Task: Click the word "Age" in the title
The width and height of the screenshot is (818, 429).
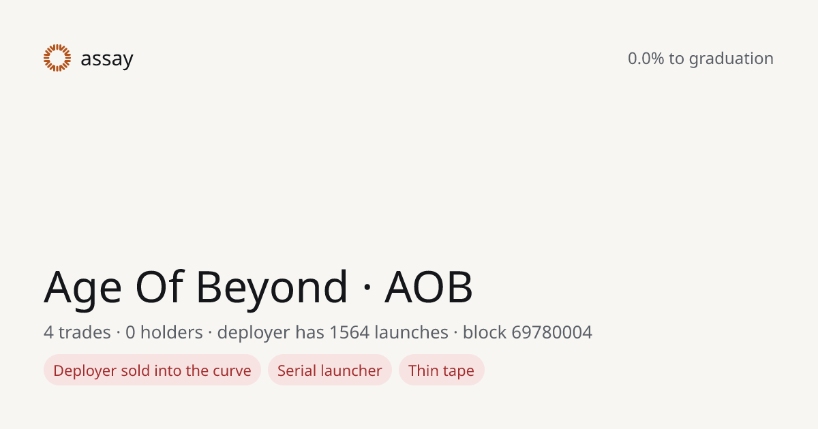Action: coord(82,287)
